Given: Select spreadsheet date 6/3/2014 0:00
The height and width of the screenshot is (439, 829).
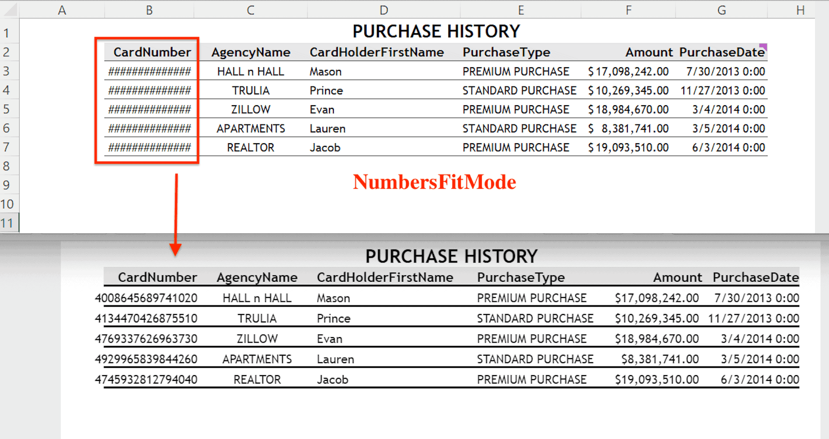Looking at the screenshot, I should click(x=721, y=147).
